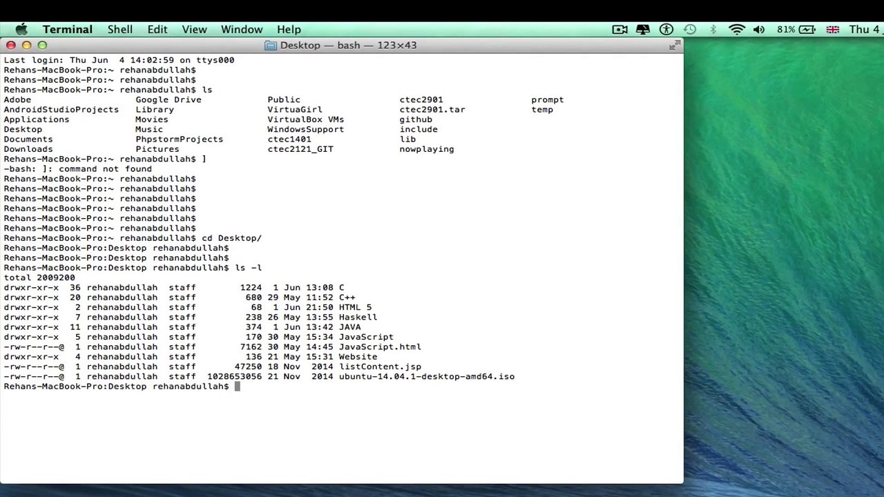Click 'ubuntu-14.04.1-desktop-amd64.iso' file name
Screen dimensions: 884x497
(x=427, y=377)
